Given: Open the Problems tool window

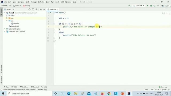Looking at the screenshot, I should coord(24,87).
